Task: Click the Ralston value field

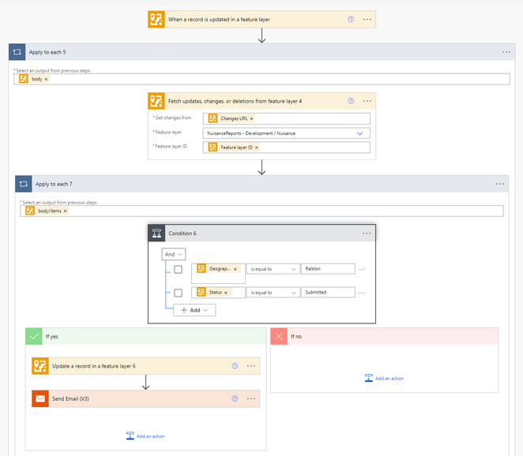Action: click(328, 269)
